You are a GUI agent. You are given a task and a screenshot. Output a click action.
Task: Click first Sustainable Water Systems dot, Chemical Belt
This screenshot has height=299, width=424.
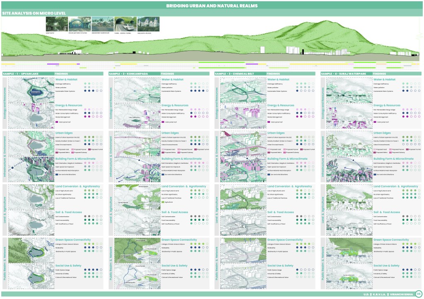tap(296, 91)
